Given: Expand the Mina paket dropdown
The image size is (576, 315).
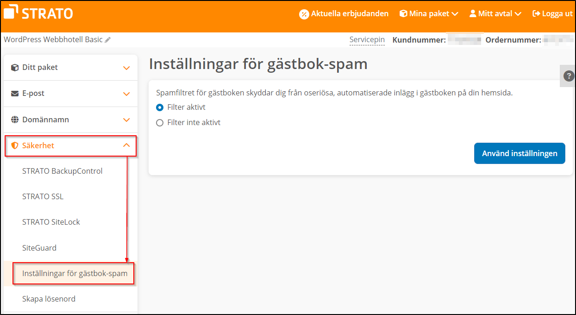Looking at the screenshot, I should [428, 13].
